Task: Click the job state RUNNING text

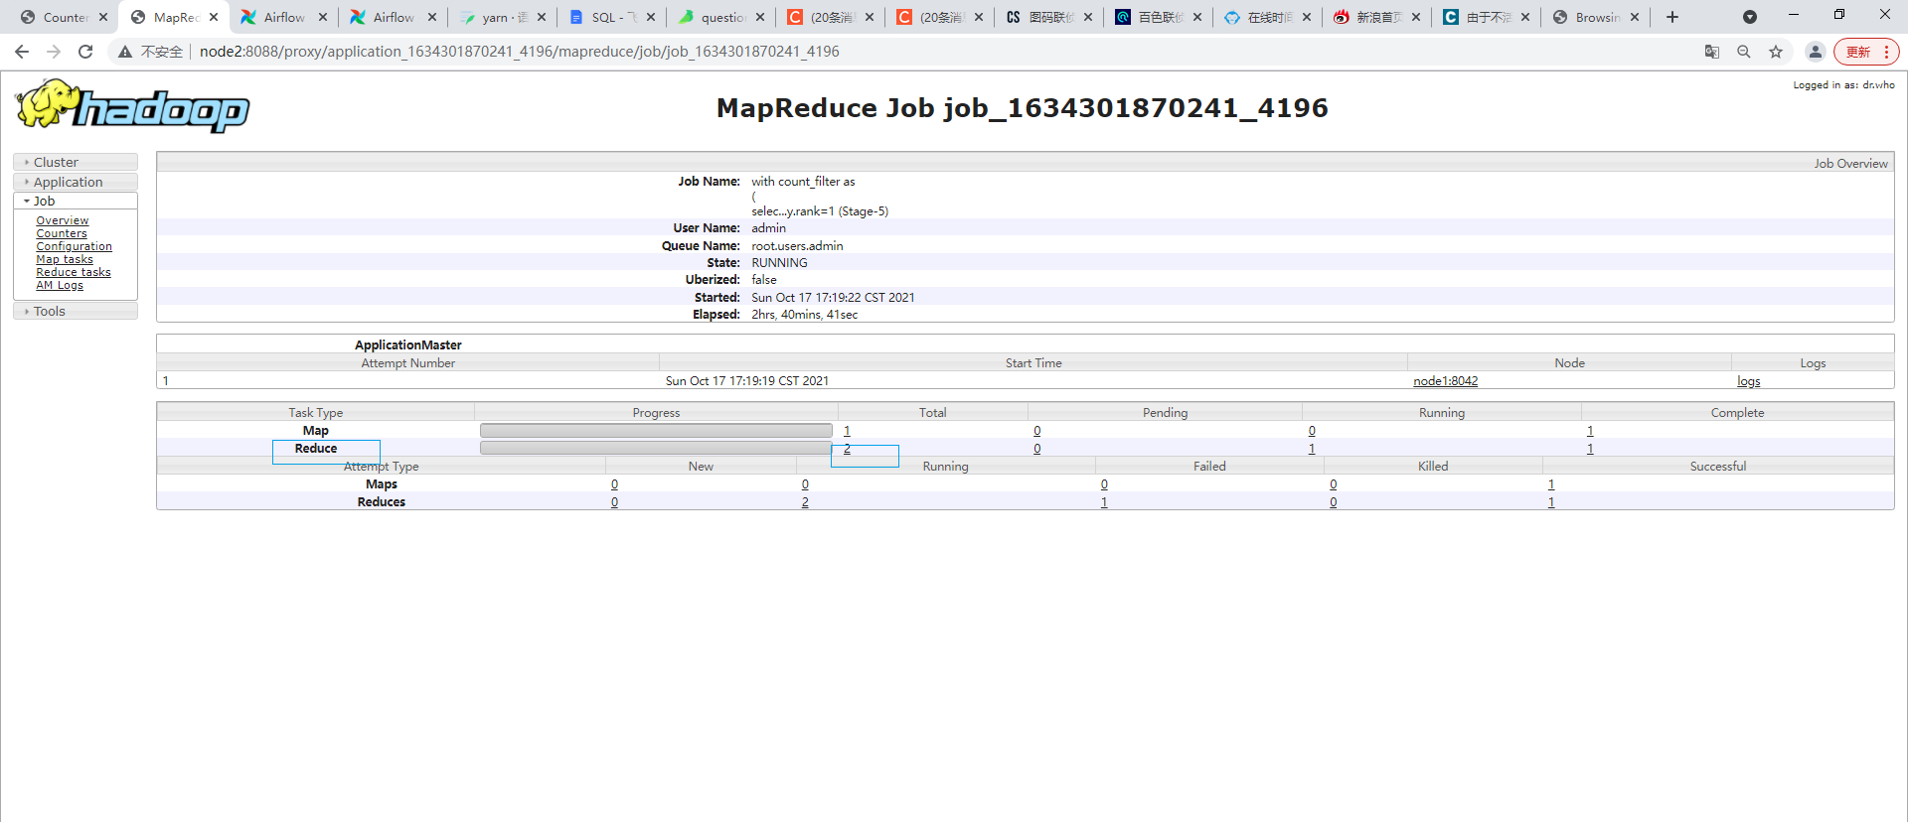Action: coord(779,263)
